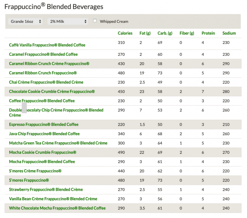
Task: Select the Carb. (g) column header
Action: [x=165, y=33]
